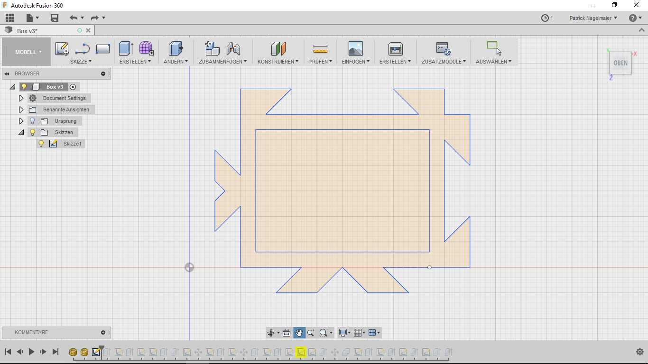648x364 pixels.
Task: Open the Zoom Window tool
Action: click(x=323, y=333)
